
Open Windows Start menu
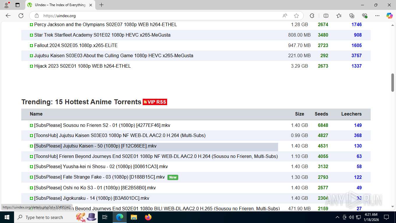pyautogui.click(x=7, y=217)
